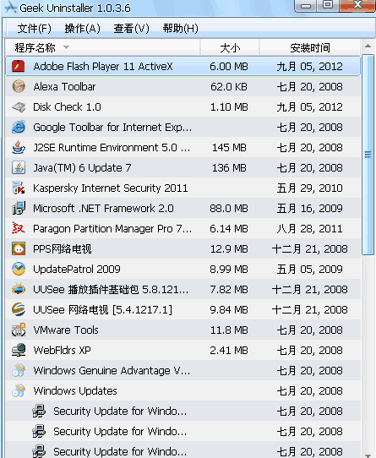Select the PPS网络电视 icon
Image resolution: width=376 pixels, height=458 pixels.
19,249
